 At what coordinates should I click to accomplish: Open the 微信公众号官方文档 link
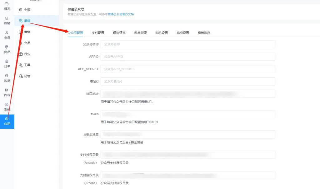121,14
